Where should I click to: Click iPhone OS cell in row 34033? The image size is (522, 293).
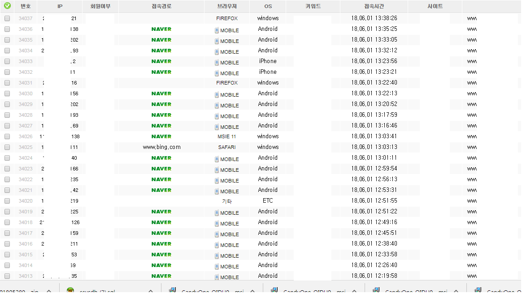(268, 61)
